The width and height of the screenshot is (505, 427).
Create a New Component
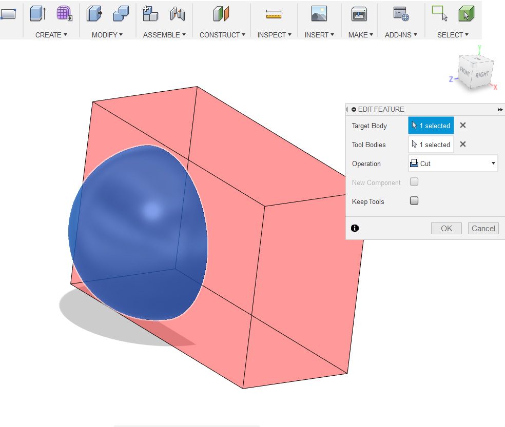150,14
